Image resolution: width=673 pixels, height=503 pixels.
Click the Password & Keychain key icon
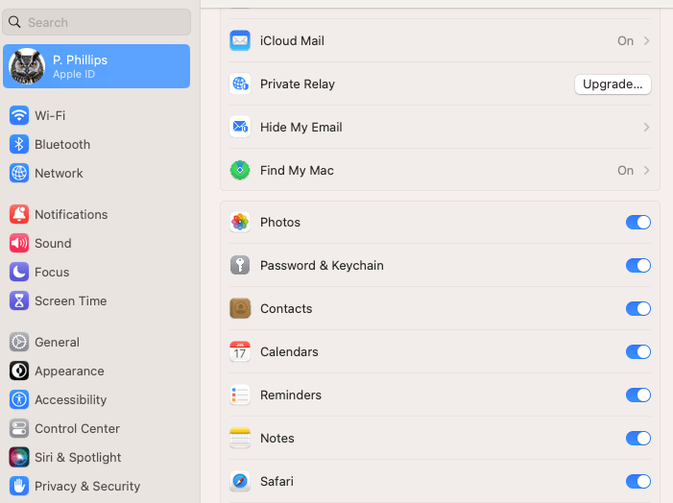240,265
